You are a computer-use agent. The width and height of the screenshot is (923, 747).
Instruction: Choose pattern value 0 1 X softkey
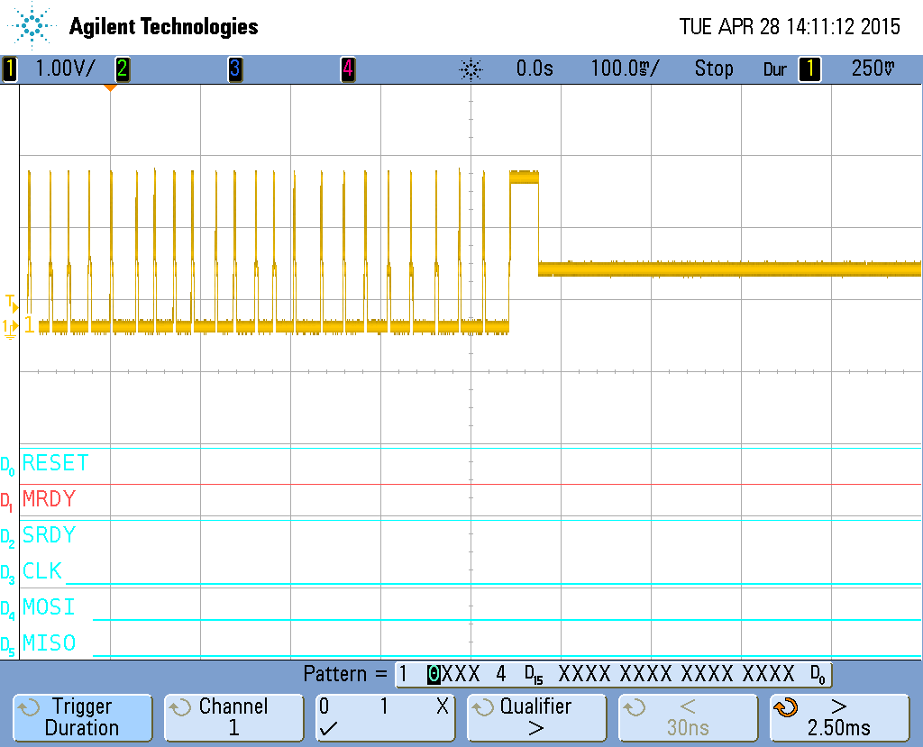click(385, 717)
